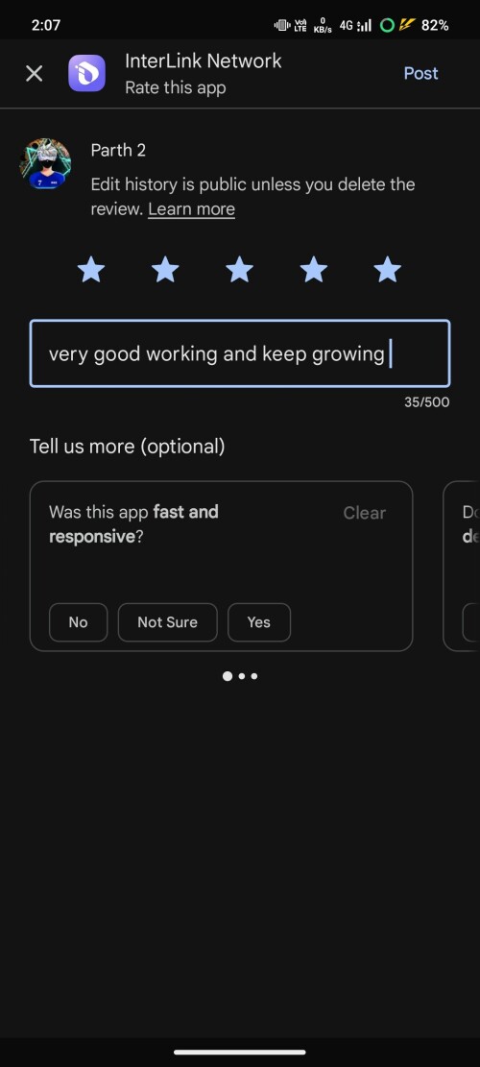Select the second rating star

click(x=165, y=270)
